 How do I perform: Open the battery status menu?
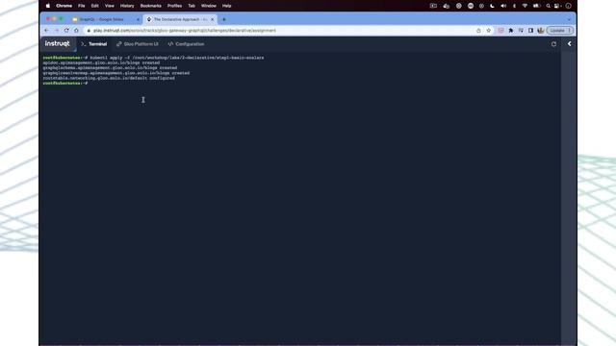pyautogui.click(x=537, y=6)
